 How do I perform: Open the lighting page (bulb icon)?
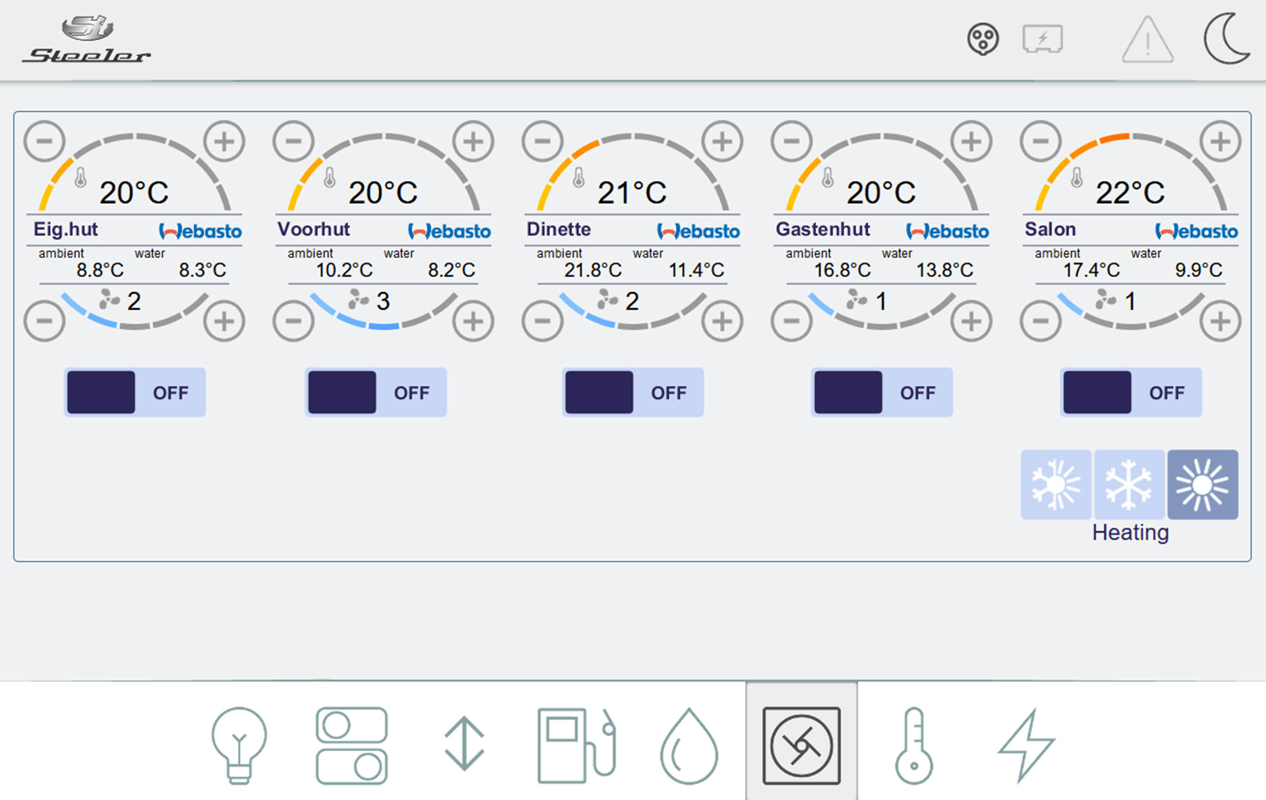239,745
